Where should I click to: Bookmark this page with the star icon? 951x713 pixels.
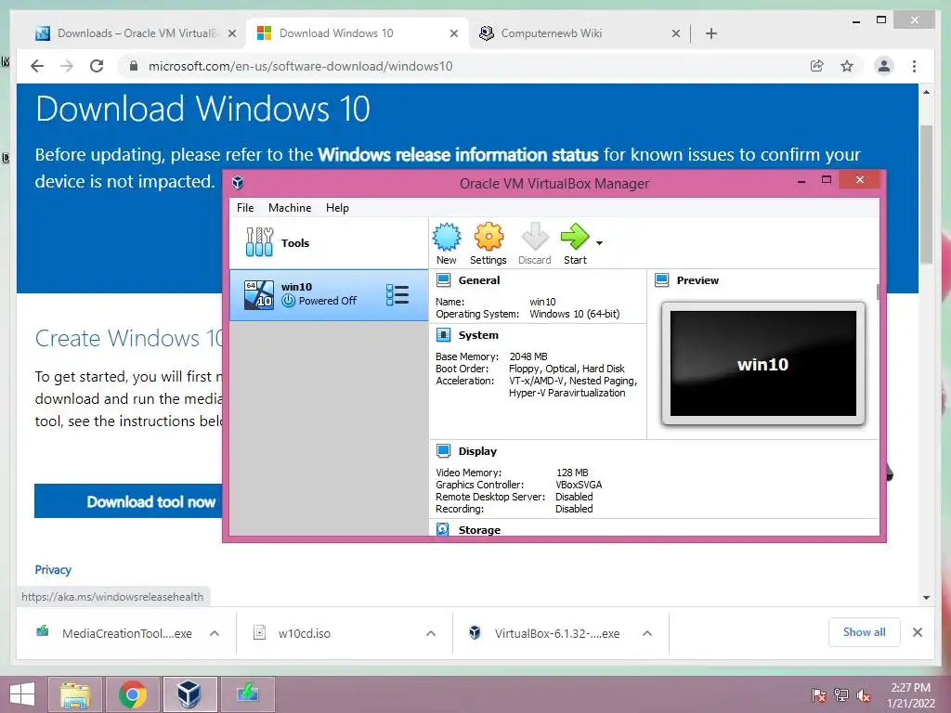click(x=847, y=66)
